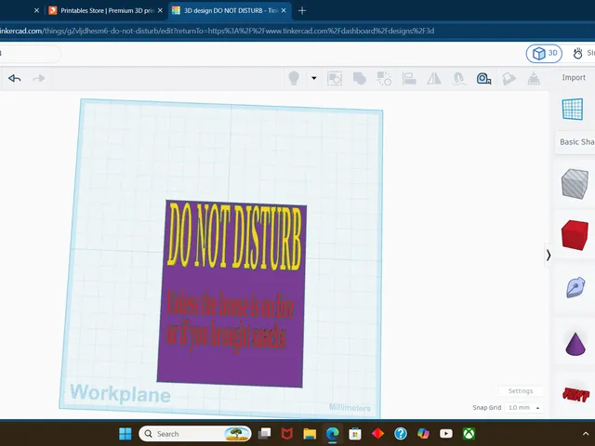Image resolution: width=595 pixels, height=446 pixels.
Task: Click the browser address bar URL
Action: [x=217, y=31]
